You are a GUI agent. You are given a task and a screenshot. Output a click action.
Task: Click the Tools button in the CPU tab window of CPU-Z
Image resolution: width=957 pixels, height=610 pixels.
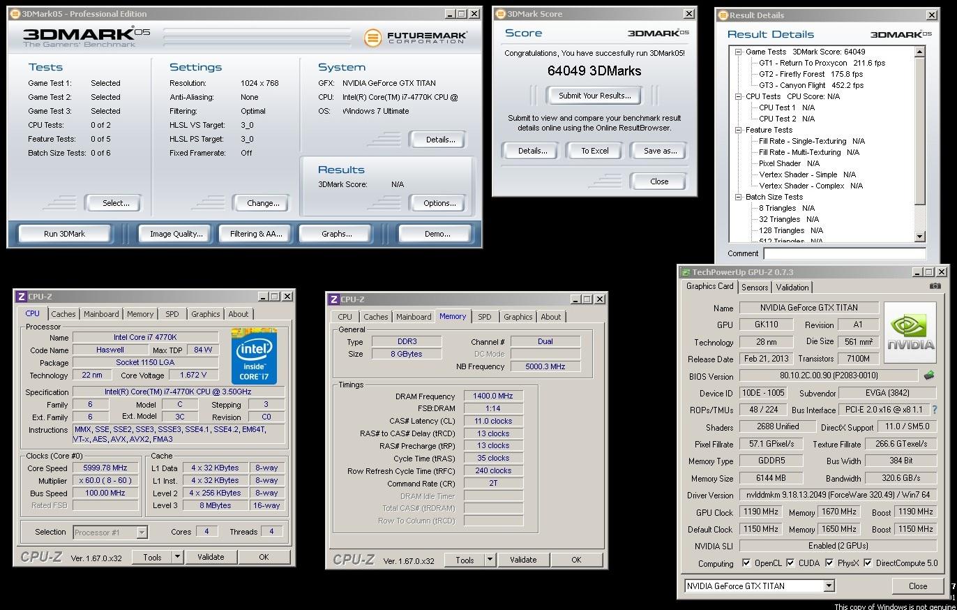tap(152, 557)
